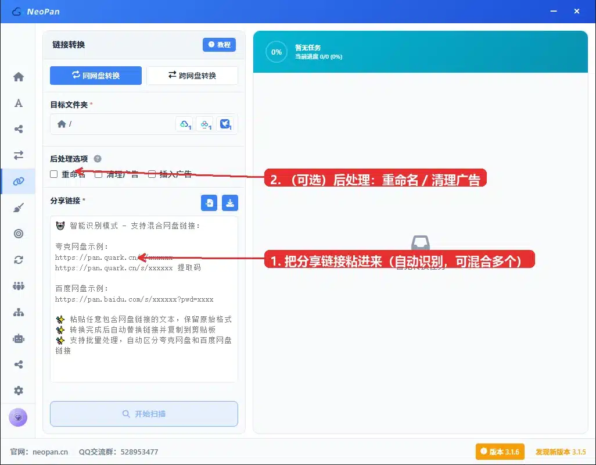The image size is (596, 465).
Task: Enable the 清理广告 checkbox
Action: 98,174
